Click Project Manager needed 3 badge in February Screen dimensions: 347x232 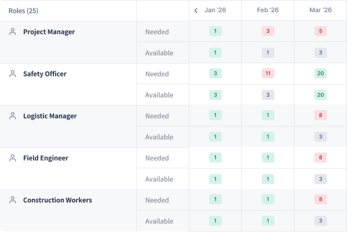point(268,31)
